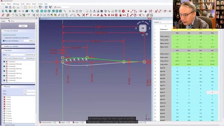The width and height of the screenshot is (224, 126).
Task: Toggle checkbox for Constraint4 (100 mm)
Action: pyautogui.click(x=4, y=69)
